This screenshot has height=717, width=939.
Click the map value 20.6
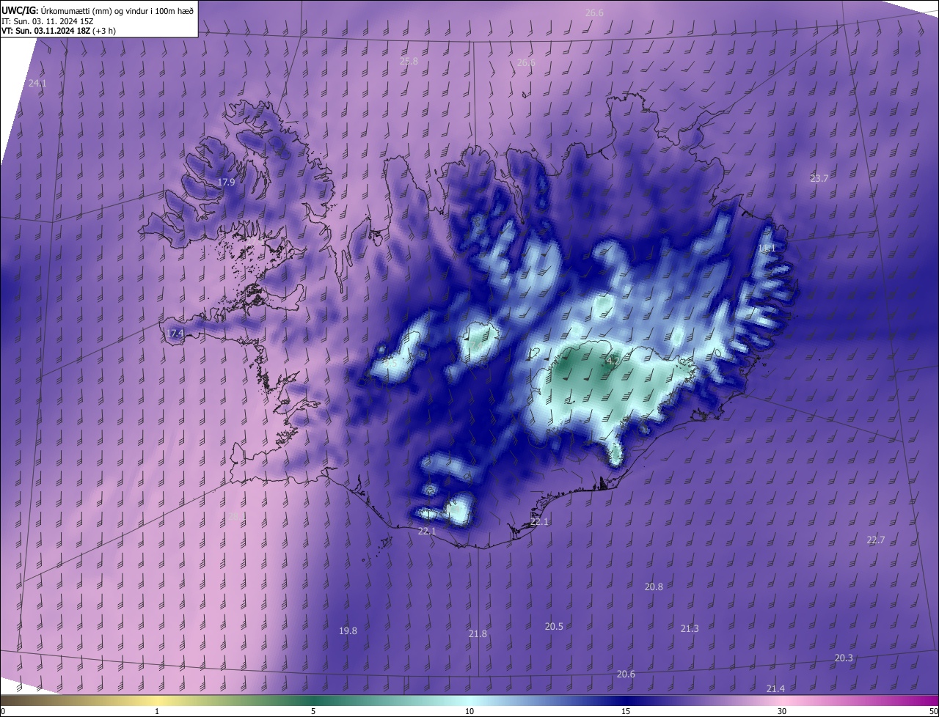(x=626, y=674)
